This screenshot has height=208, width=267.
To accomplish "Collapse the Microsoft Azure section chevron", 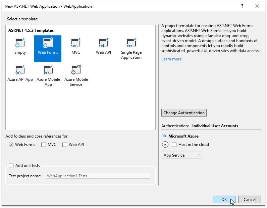I will point(165,145).
